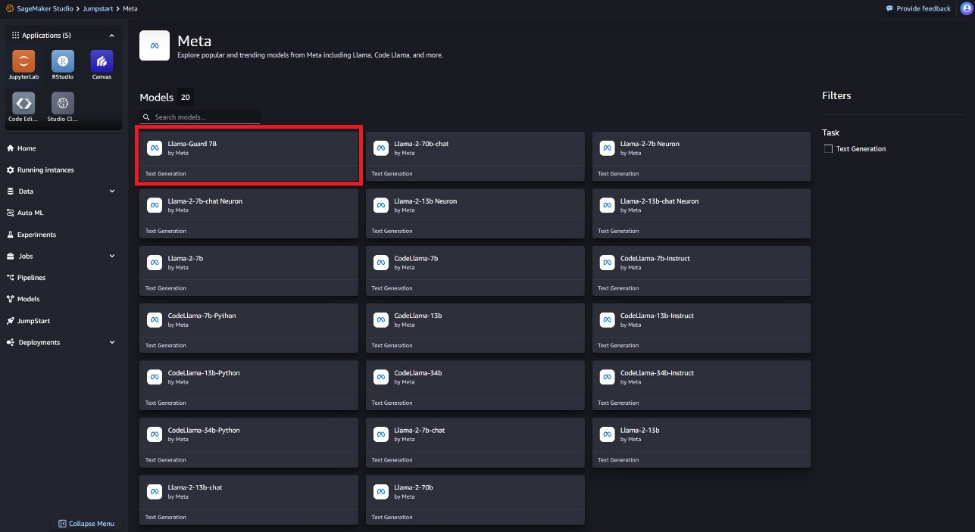Viewport: 975px width, 532px height.
Task: Focus the Search models input field
Action: tap(200, 117)
